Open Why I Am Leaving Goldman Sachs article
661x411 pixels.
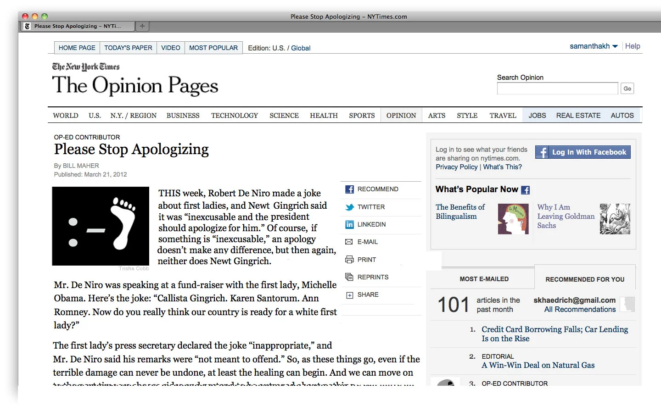click(x=566, y=217)
